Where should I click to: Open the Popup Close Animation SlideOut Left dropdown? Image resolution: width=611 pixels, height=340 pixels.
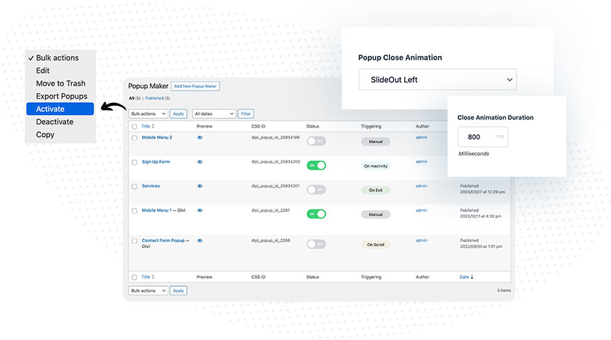(x=438, y=79)
